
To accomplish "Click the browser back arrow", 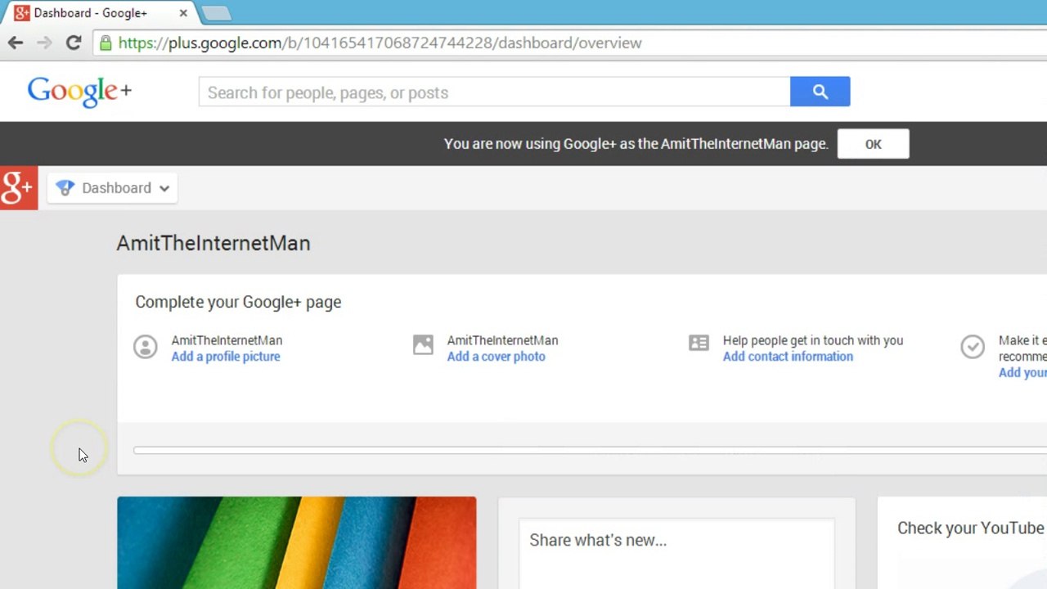I will (16, 43).
